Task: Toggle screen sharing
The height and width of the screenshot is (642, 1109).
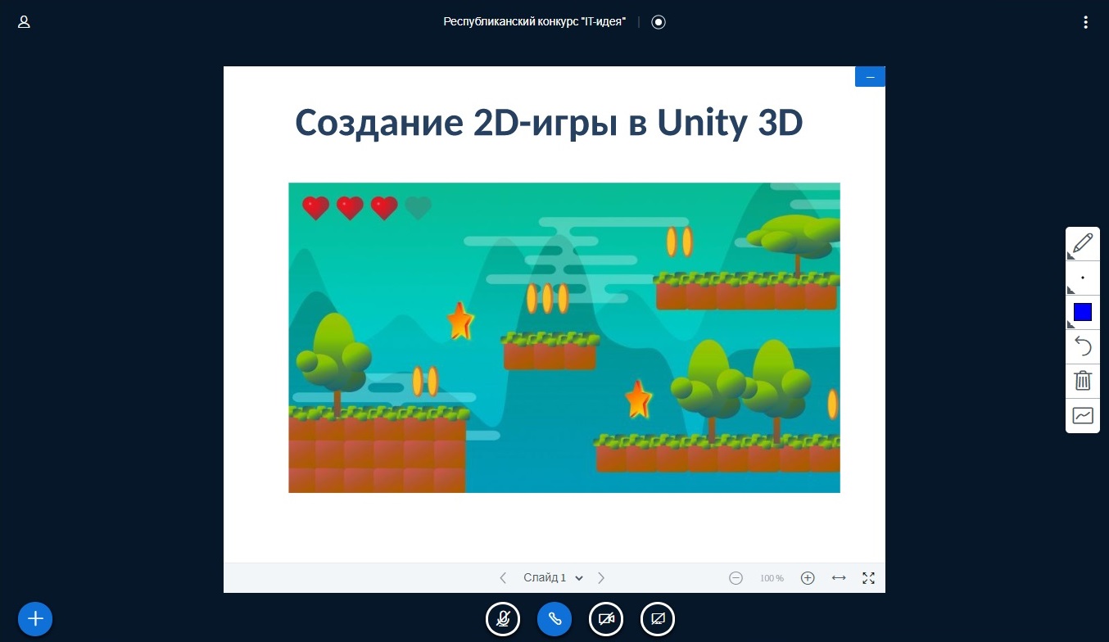Action: pyautogui.click(x=658, y=619)
